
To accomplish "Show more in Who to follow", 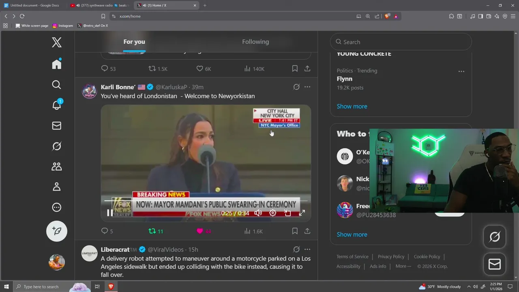I will click(352, 234).
